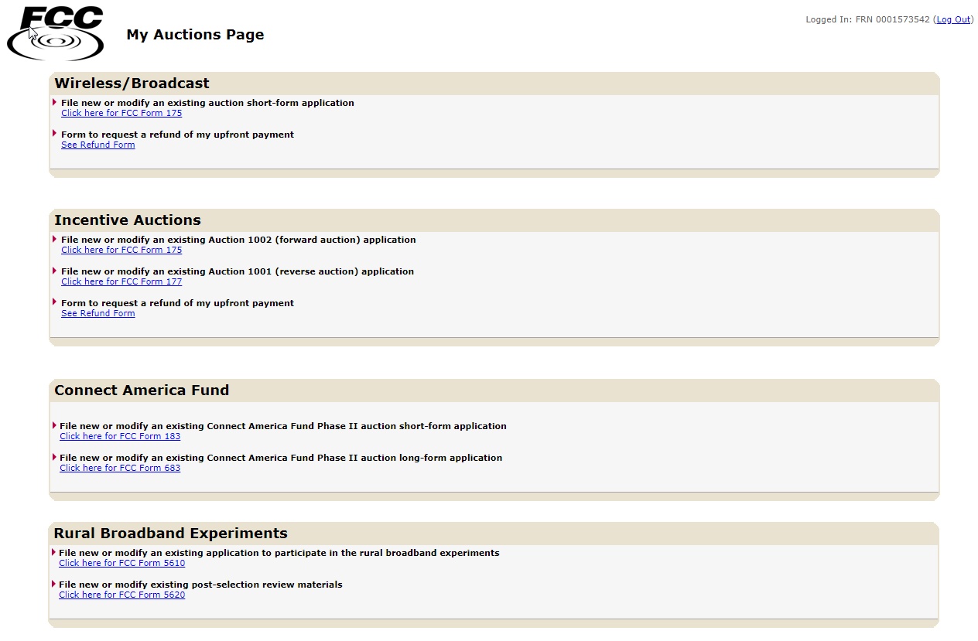Open FCC Form 175 under Incentive Auctions

coord(121,250)
